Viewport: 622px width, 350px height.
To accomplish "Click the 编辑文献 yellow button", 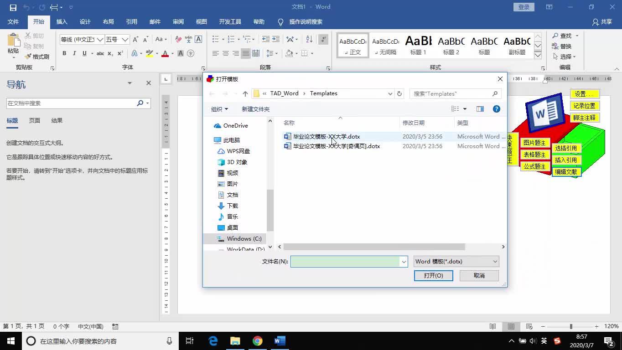I will [566, 172].
